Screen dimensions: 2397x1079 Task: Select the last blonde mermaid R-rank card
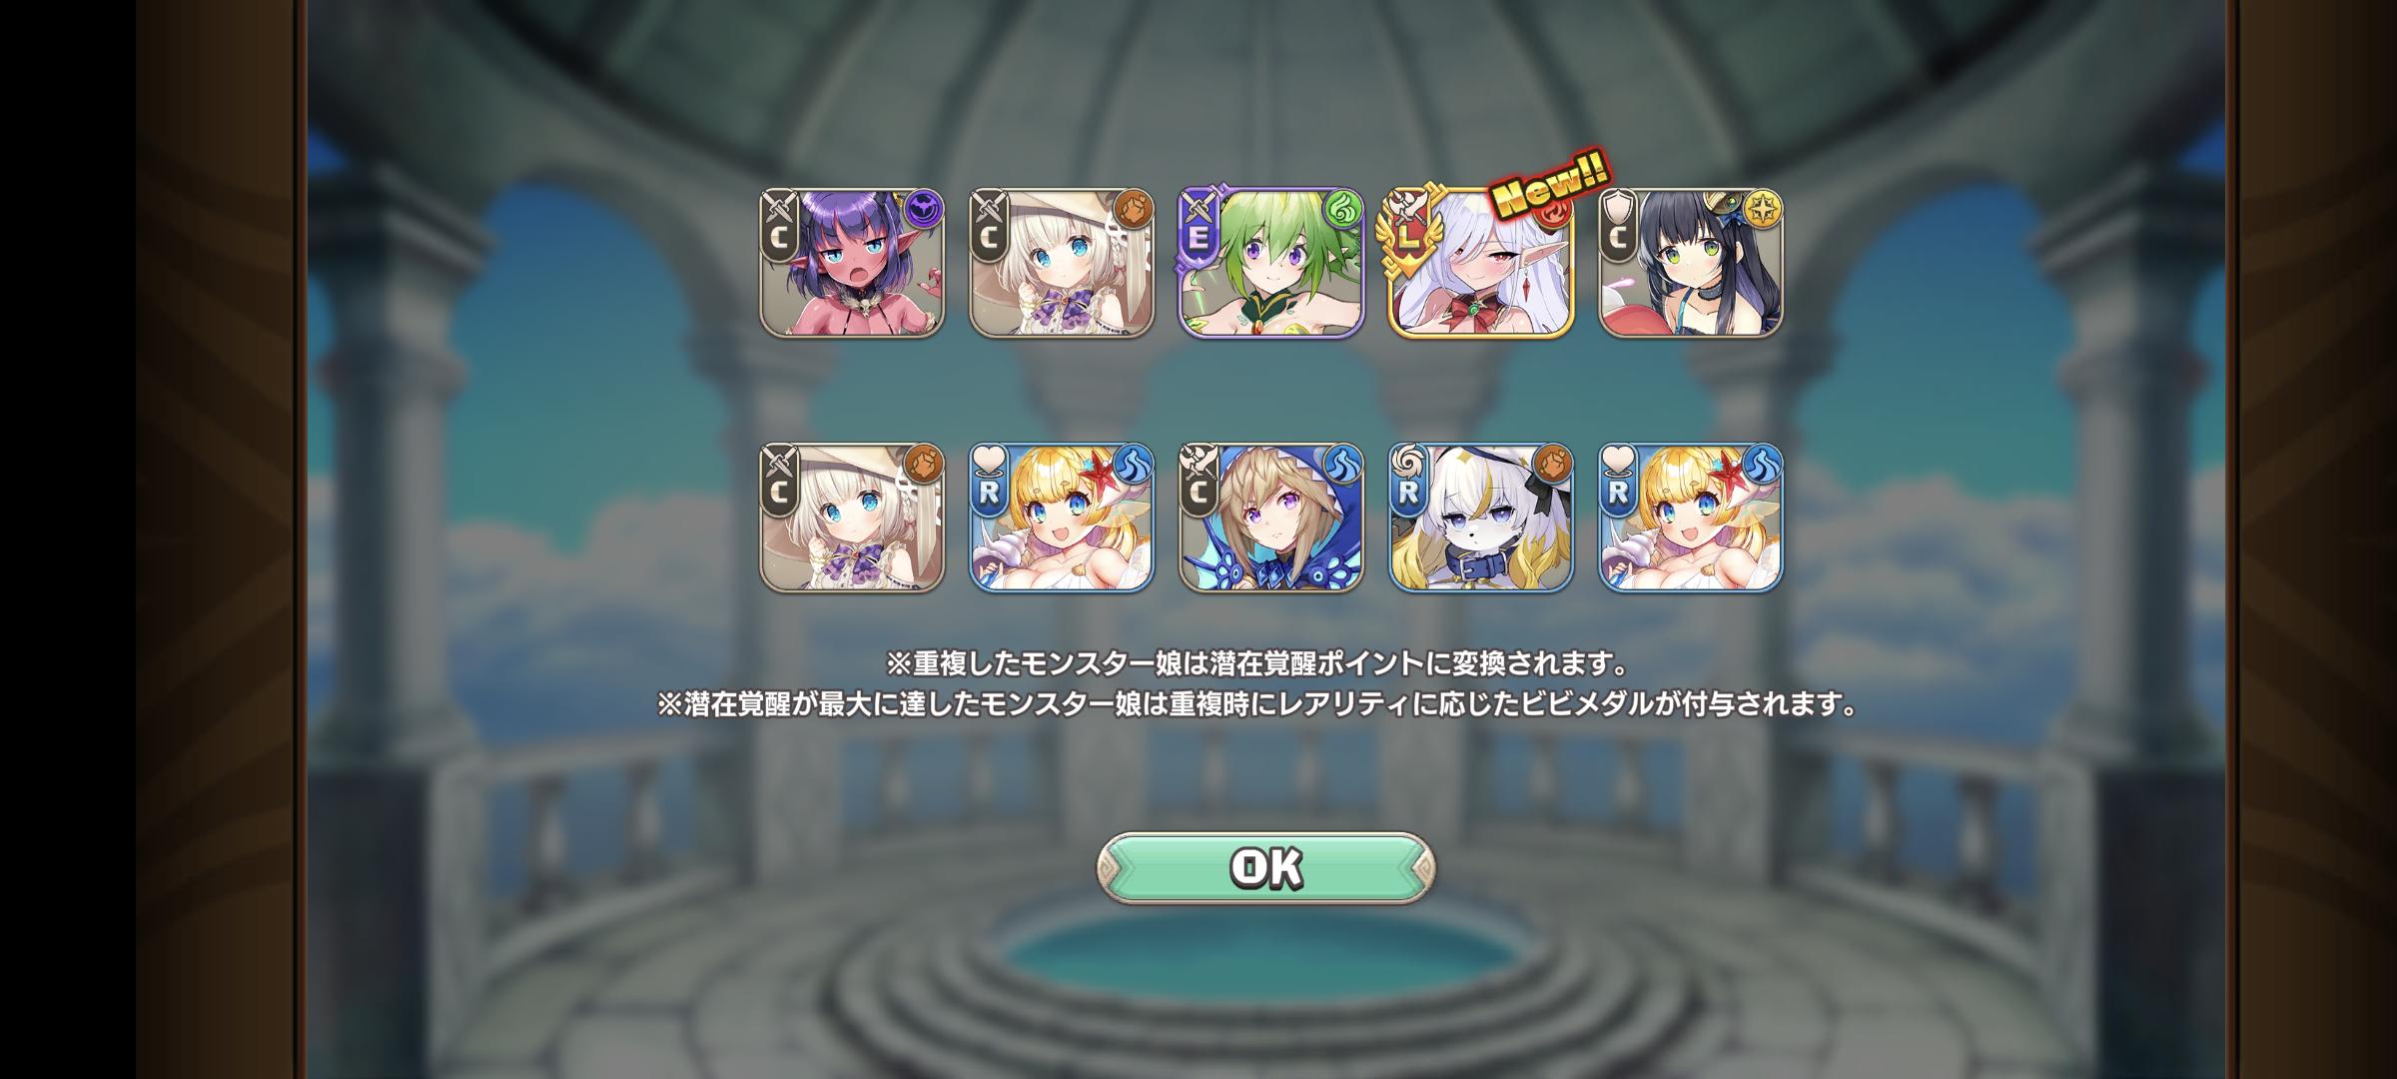coord(1691,518)
